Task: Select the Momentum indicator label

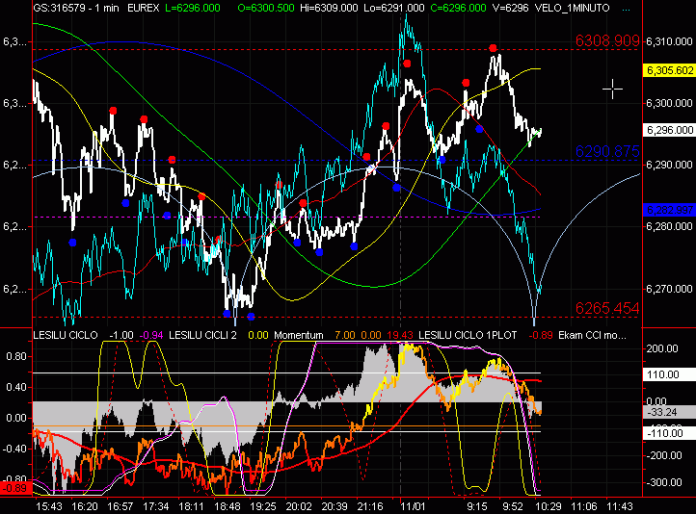Action: pyautogui.click(x=299, y=335)
